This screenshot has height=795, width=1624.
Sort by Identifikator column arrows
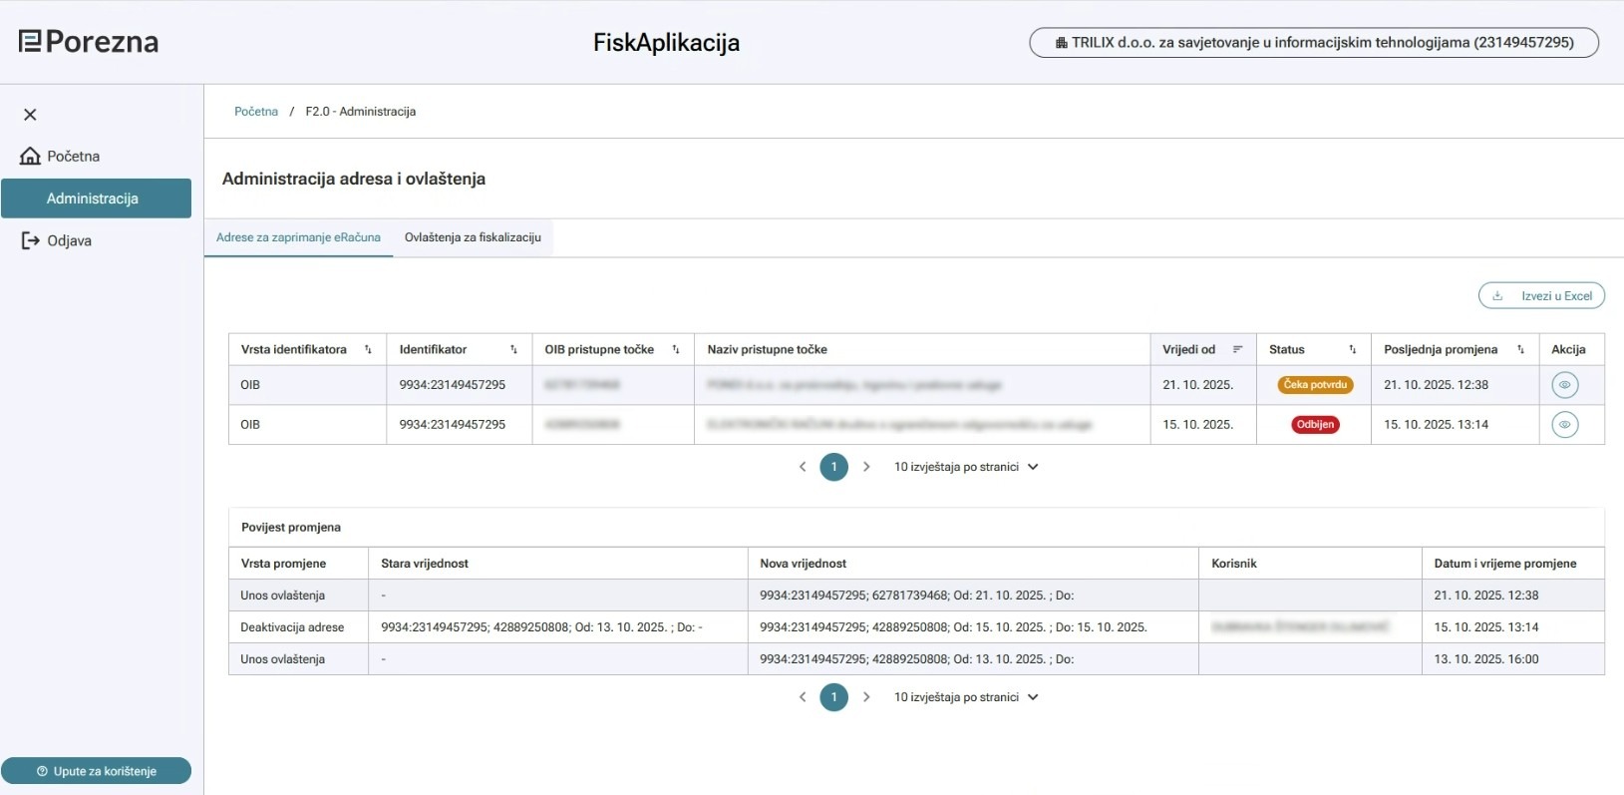click(x=513, y=350)
